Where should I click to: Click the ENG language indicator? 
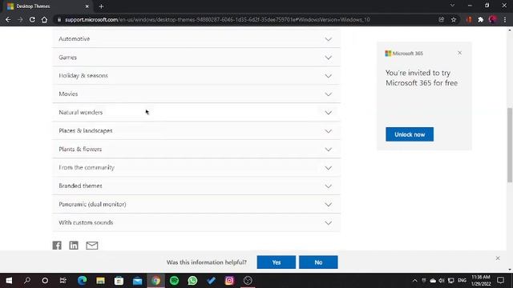pyautogui.click(x=462, y=281)
